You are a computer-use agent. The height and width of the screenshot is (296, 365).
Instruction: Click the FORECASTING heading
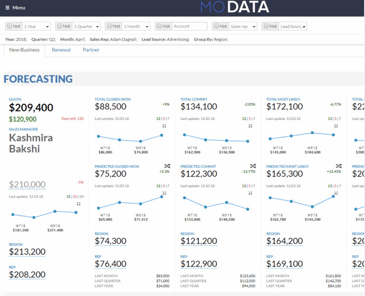(38, 79)
